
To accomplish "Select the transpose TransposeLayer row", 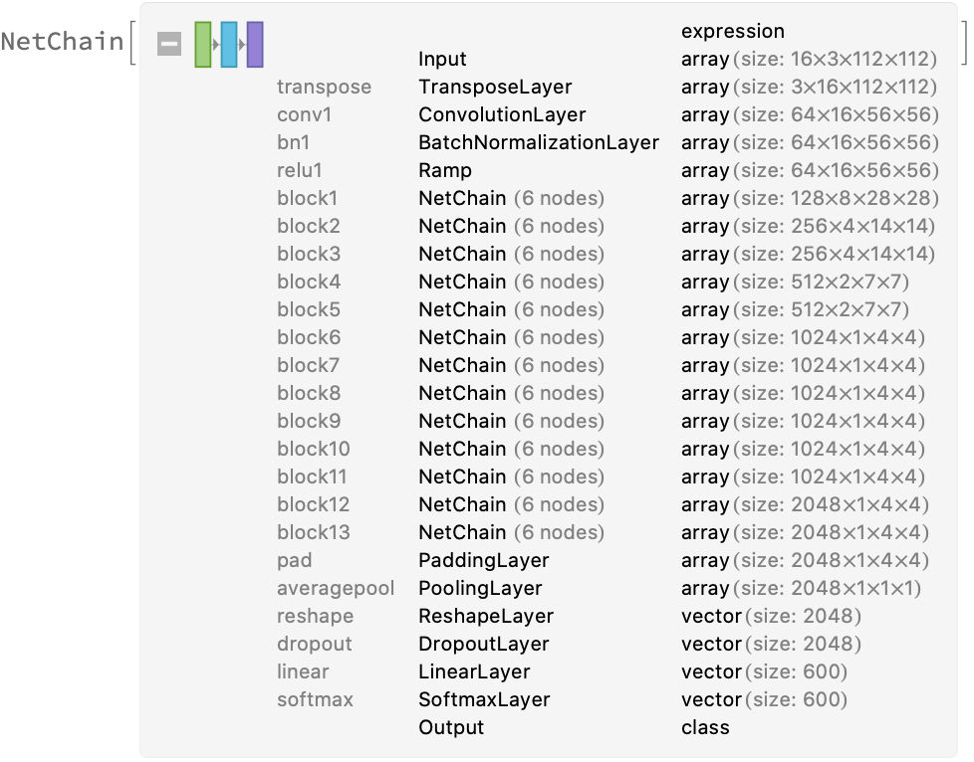I will [x=495, y=88].
